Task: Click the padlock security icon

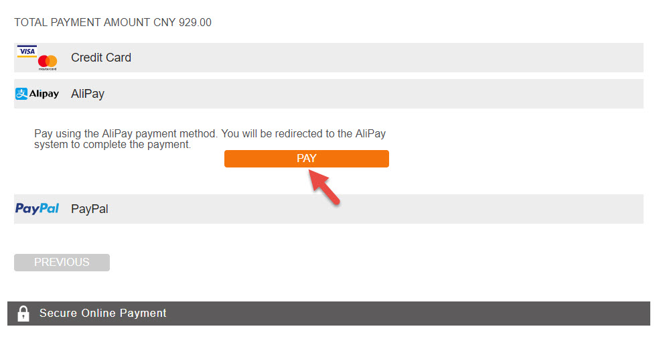Action: (23, 314)
